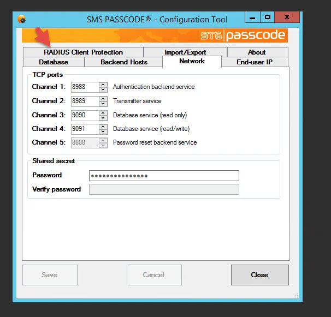Open the Backend Hosts tab
Viewport: 331px width, 317px height.
click(123, 62)
